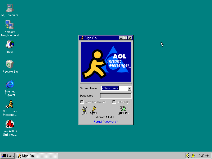Viewport: 212px width, 159px height.
Task: Click the volume speaker tray icon
Action: click(188, 156)
